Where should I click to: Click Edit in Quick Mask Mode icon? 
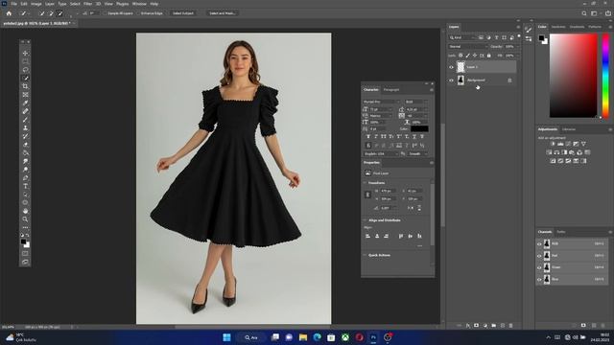(26, 253)
